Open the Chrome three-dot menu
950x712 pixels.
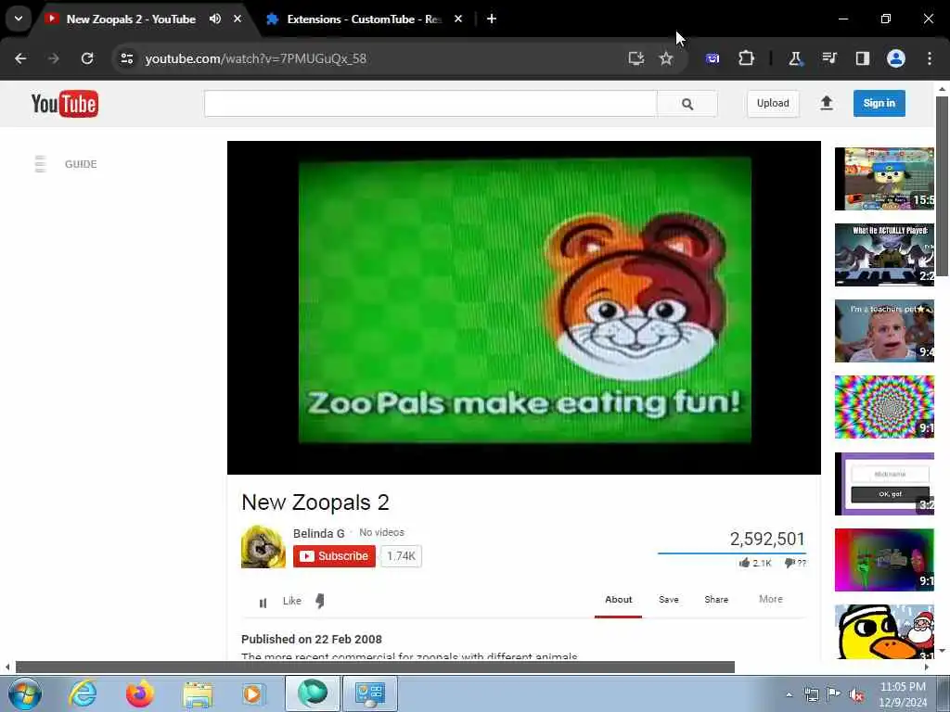[x=930, y=58]
